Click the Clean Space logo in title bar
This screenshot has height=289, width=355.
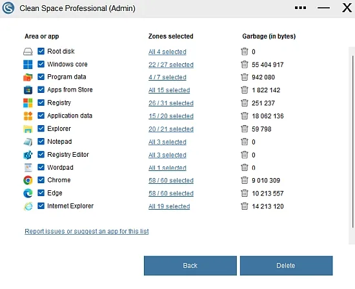tap(8, 8)
